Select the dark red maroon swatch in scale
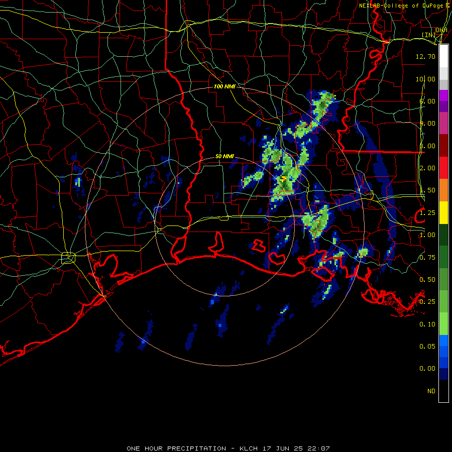 click(x=443, y=146)
